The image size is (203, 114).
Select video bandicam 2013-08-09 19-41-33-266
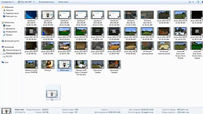pyautogui.click(x=64, y=18)
